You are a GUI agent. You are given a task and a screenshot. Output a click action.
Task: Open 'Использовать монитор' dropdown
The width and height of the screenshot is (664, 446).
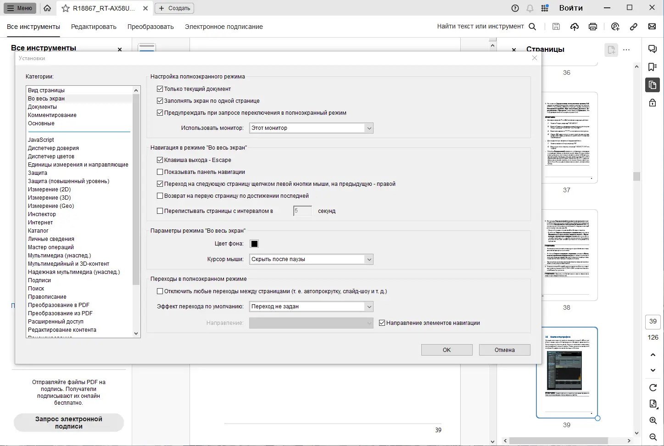coord(311,128)
